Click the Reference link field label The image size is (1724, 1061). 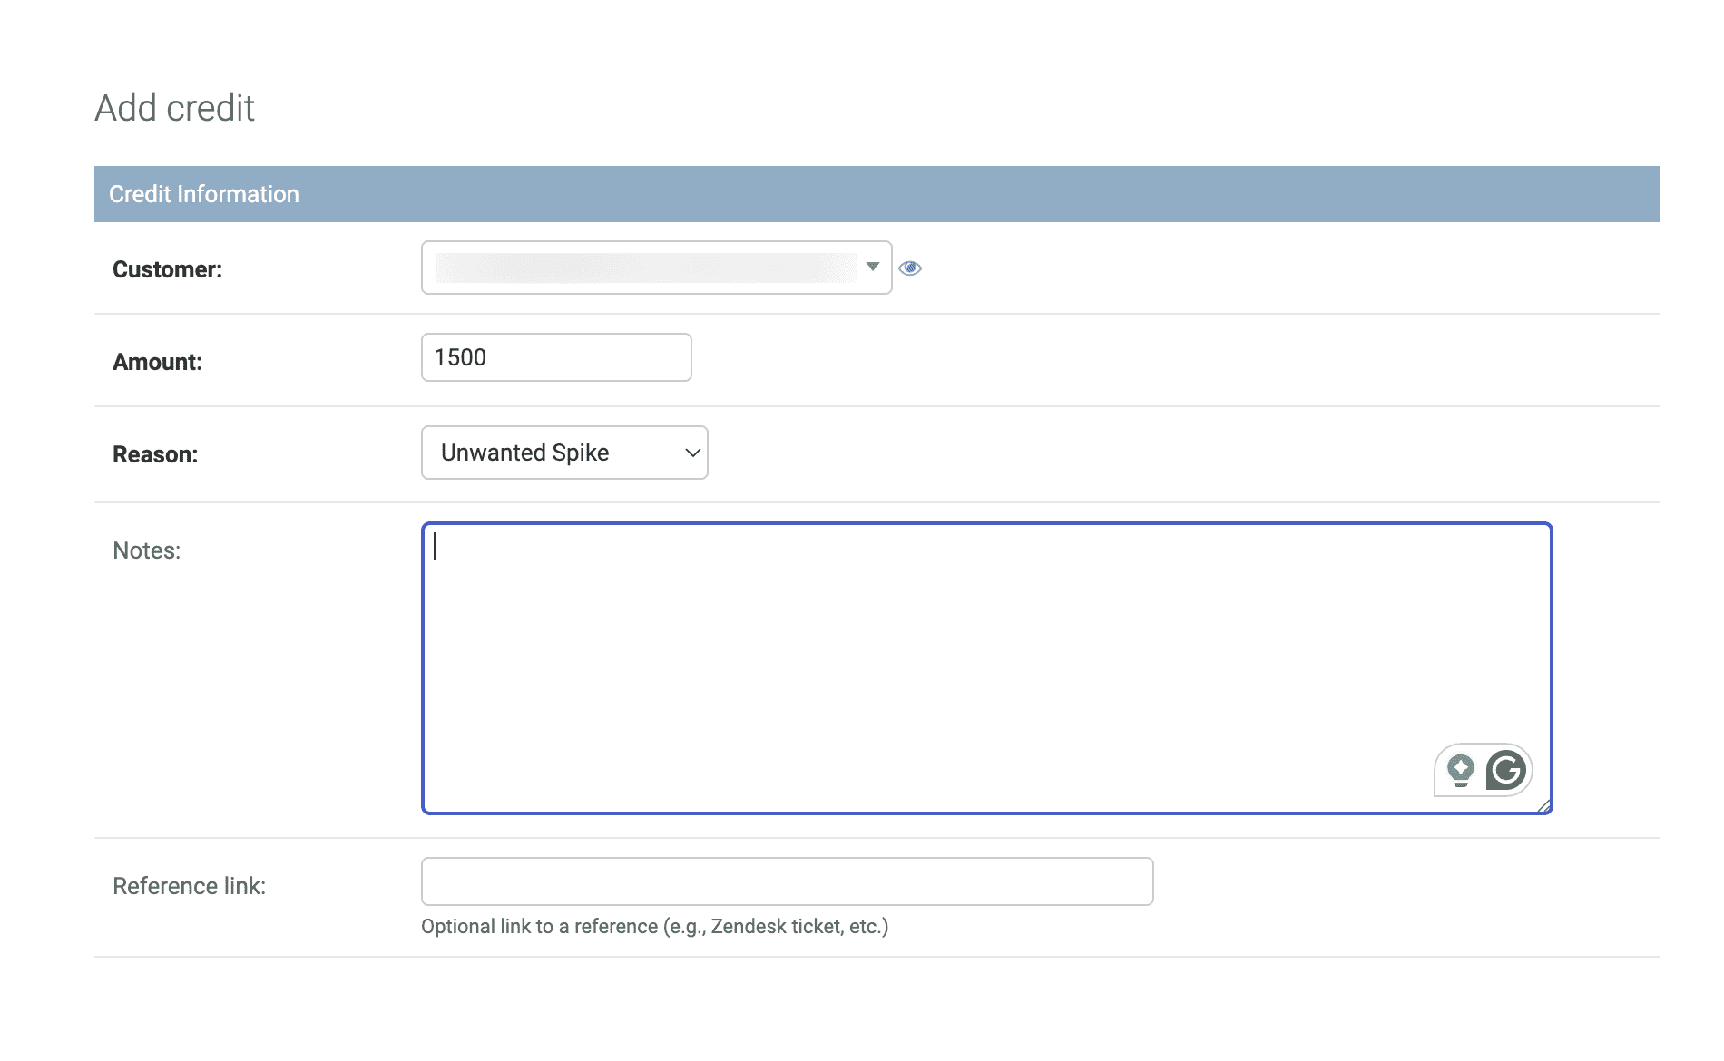coord(189,885)
